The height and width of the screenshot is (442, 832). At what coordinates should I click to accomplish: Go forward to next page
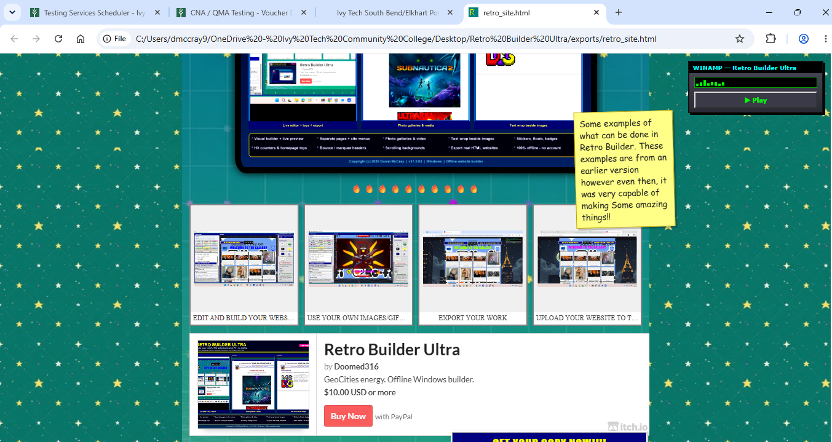(x=36, y=39)
